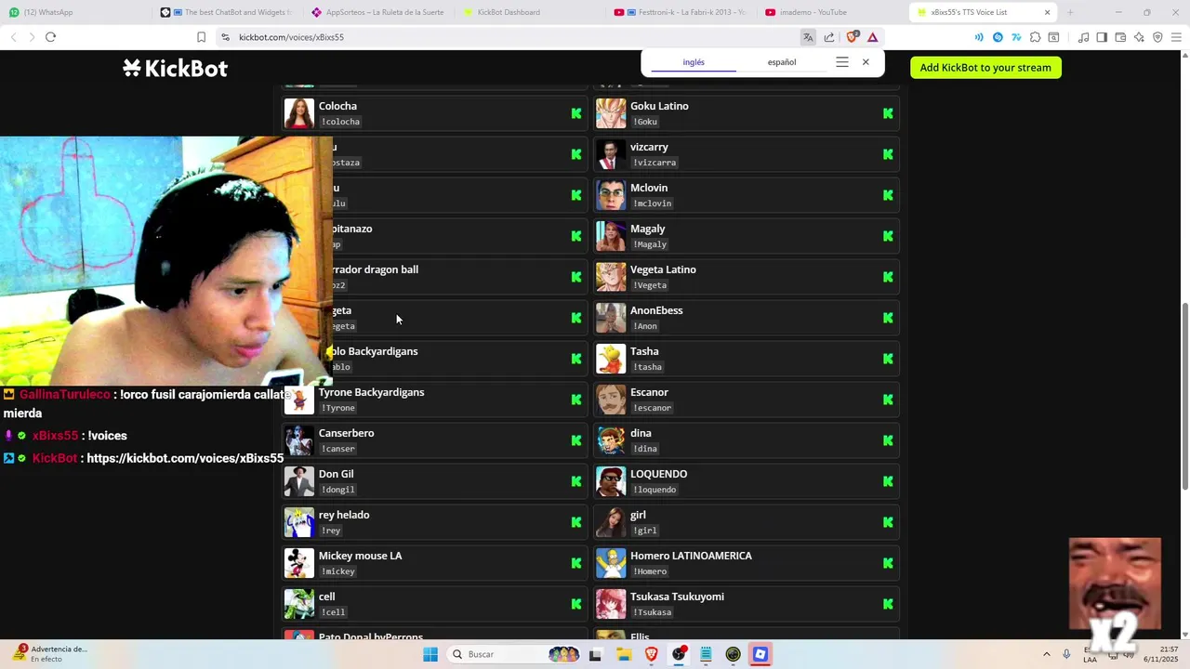Click the Tyrone Backyardigans avatar thumbnail
1190x669 pixels.
(x=299, y=400)
